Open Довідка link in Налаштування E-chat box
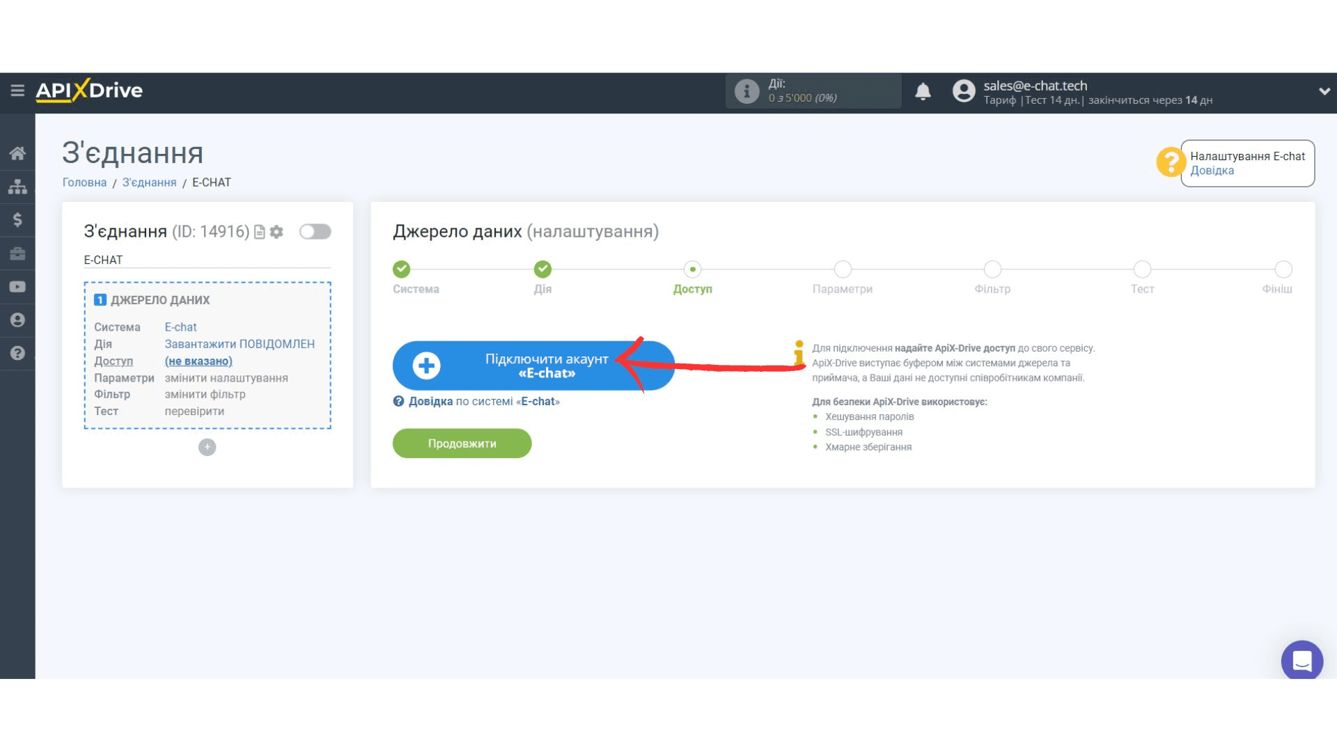 (x=1212, y=171)
